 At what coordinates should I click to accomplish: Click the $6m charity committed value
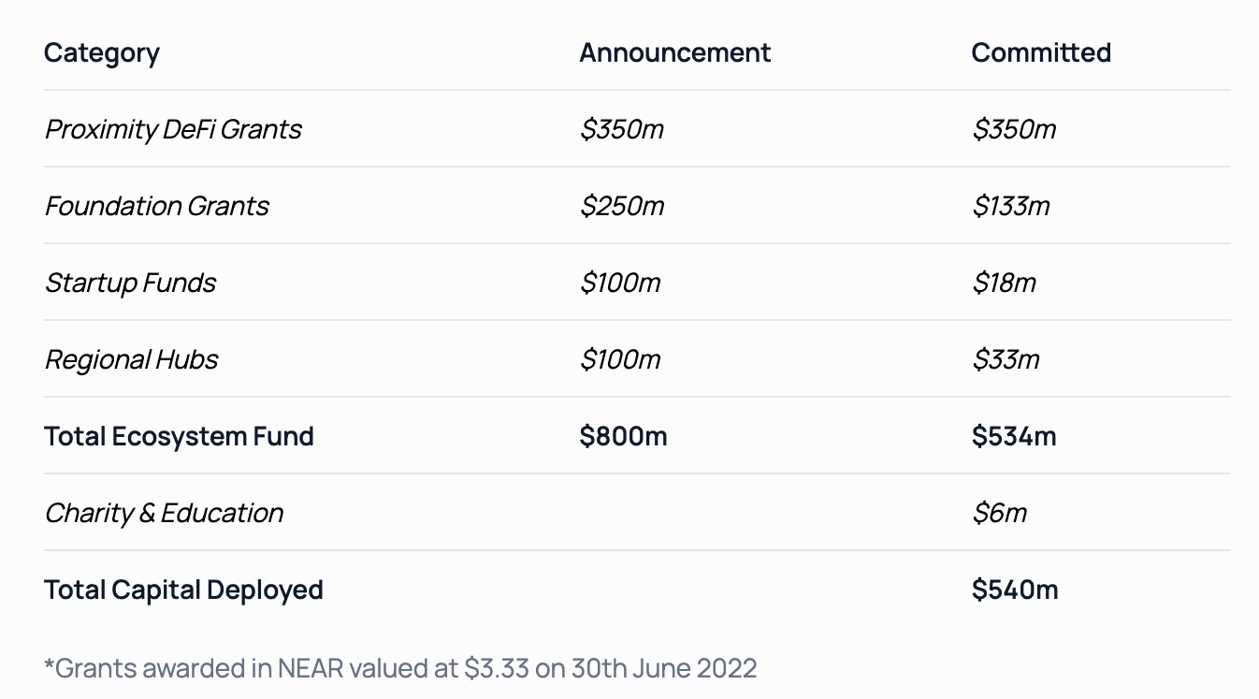click(999, 513)
